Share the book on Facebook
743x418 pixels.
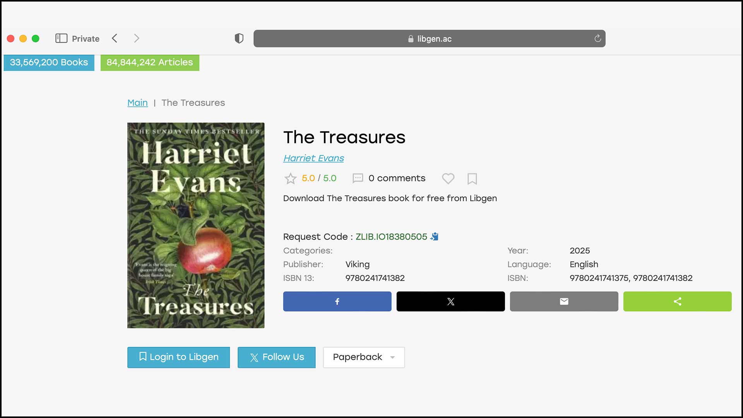(x=337, y=302)
